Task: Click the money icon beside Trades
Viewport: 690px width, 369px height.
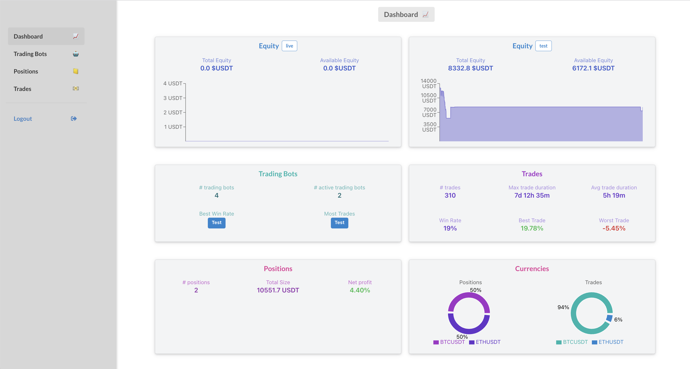Action: [76, 88]
